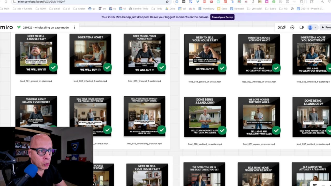Click the user avatar in Miro header
The width and height of the screenshot is (331, 186).
point(310,27)
